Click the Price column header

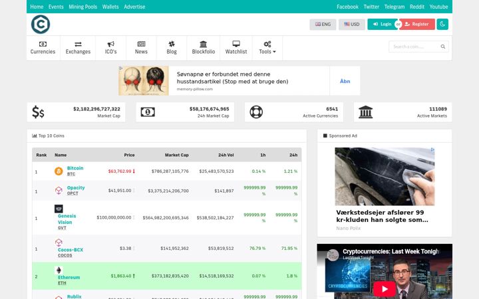pos(129,155)
